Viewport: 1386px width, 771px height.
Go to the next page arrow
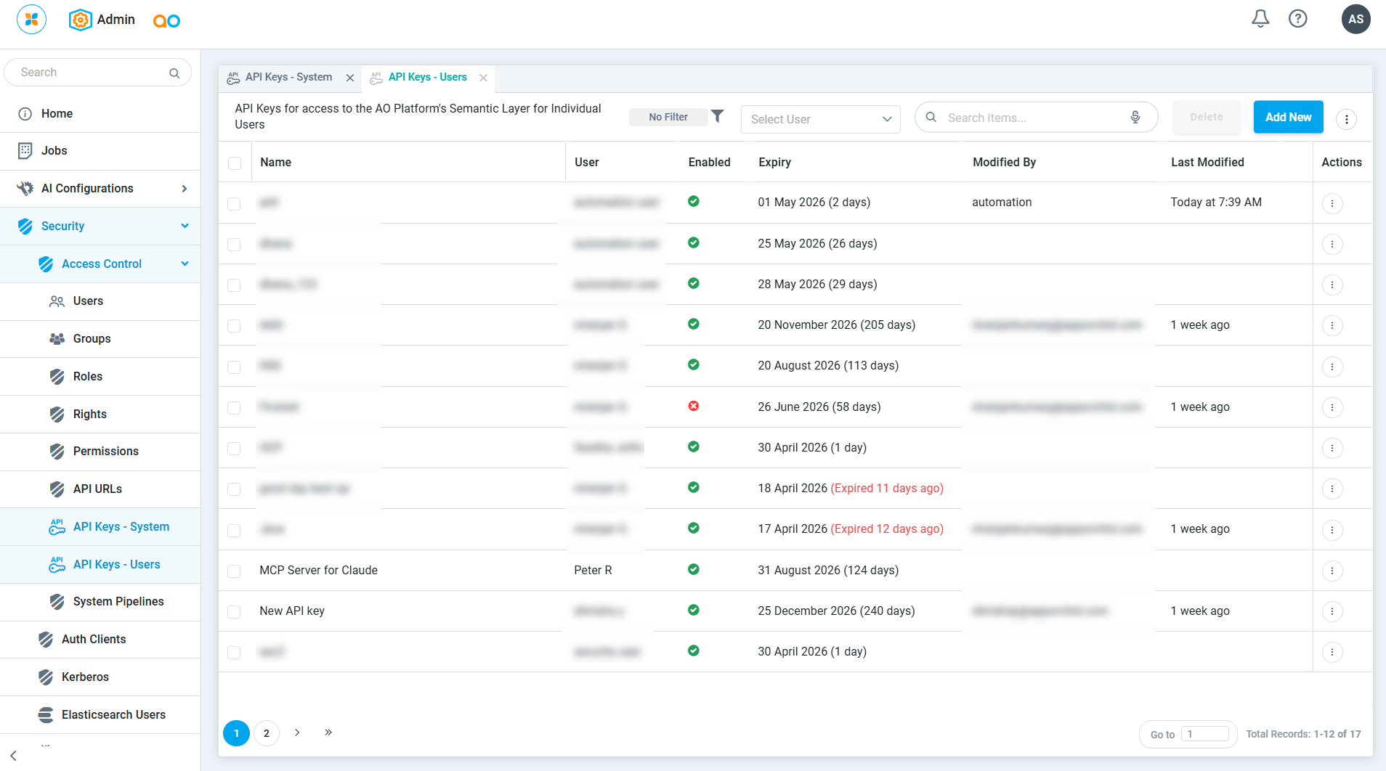[x=297, y=733]
